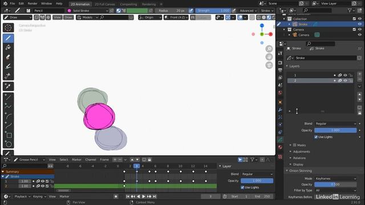The height and width of the screenshot is (205, 365).
Task: Select the Draw pencil tool
Action: [x=8, y=38]
